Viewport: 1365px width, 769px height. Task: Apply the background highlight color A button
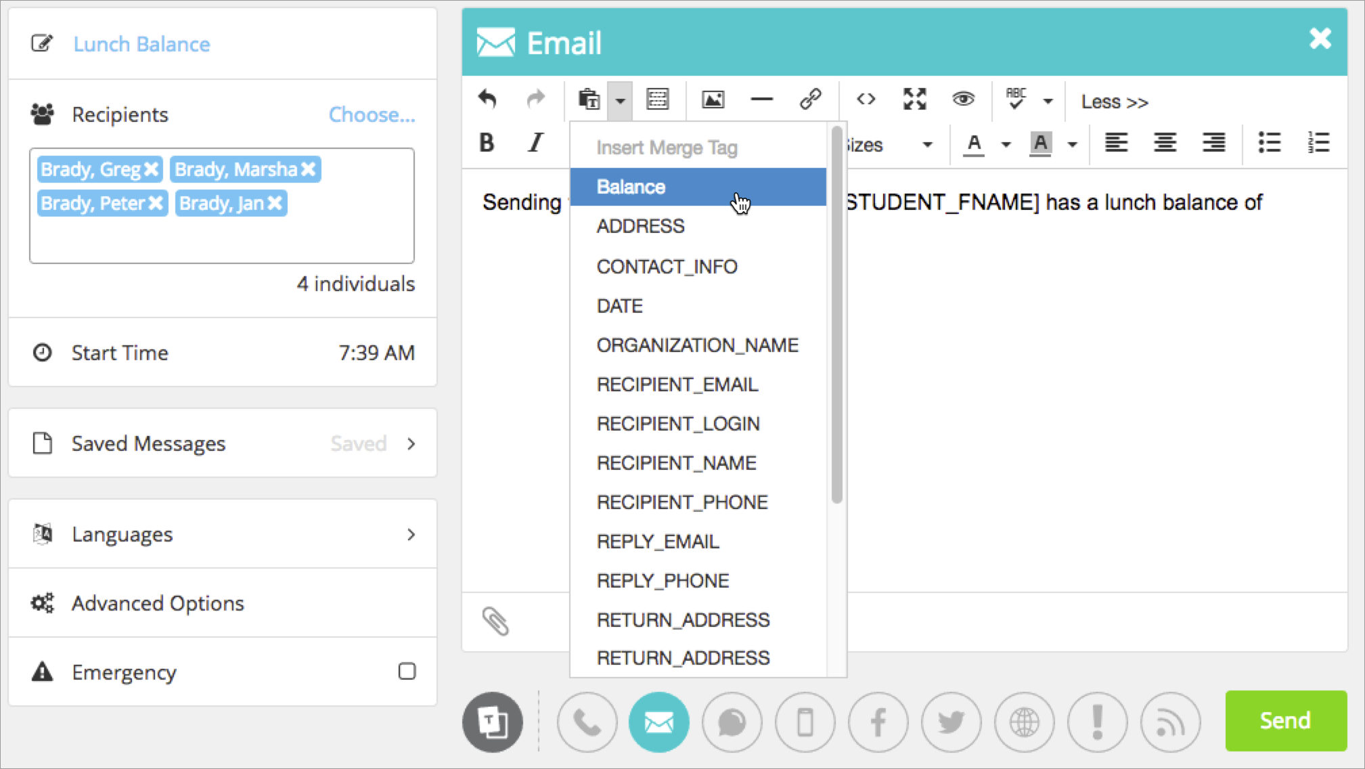coord(1040,144)
